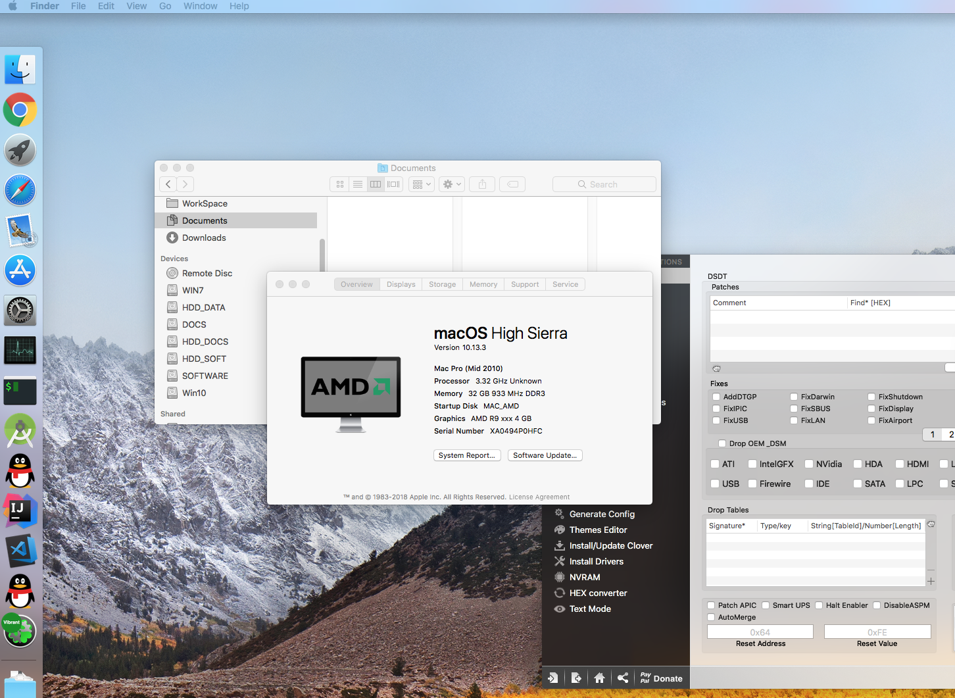The height and width of the screenshot is (698, 955).
Task: Open the File menu
Action: (78, 6)
